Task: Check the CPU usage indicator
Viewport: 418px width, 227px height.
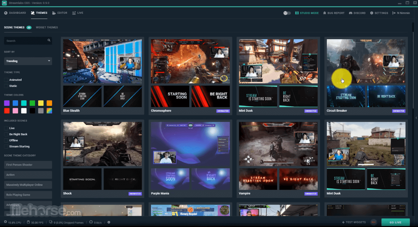Action: click(x=13, y=222)
